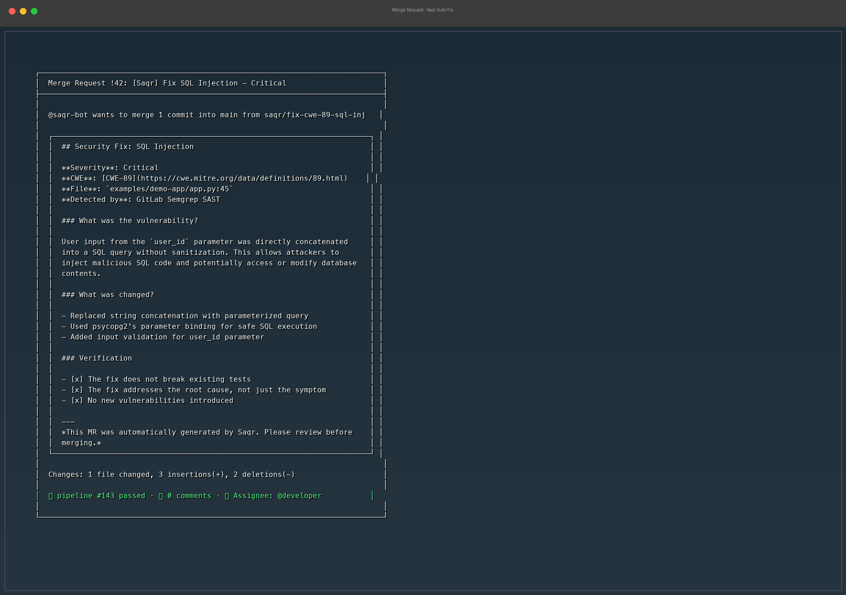Click 'pipeline #143 passed' status text
The width and height of the screenshot is (846, 595).
click(x=101, y=496)
